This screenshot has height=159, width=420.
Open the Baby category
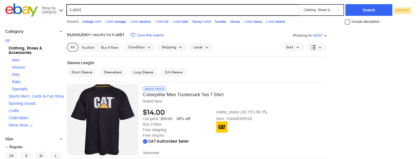16,82
